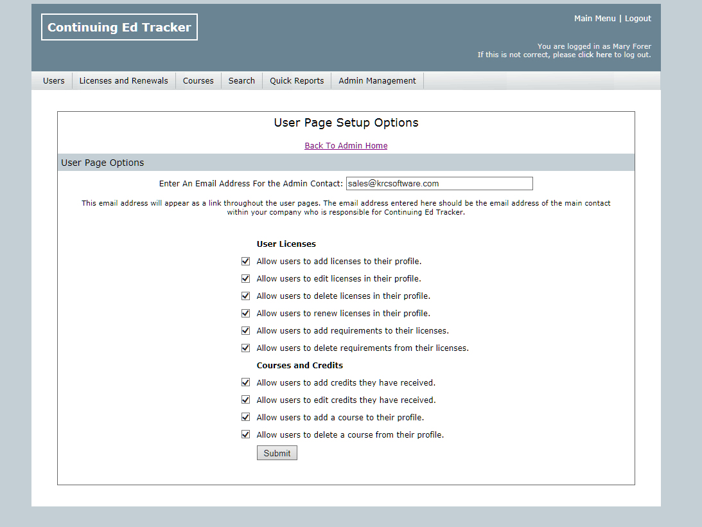Image resolution: width=702 pixels, height=527 pixels.
Task: Uncheck allow users to add requirements
Action: click(245, 331)
